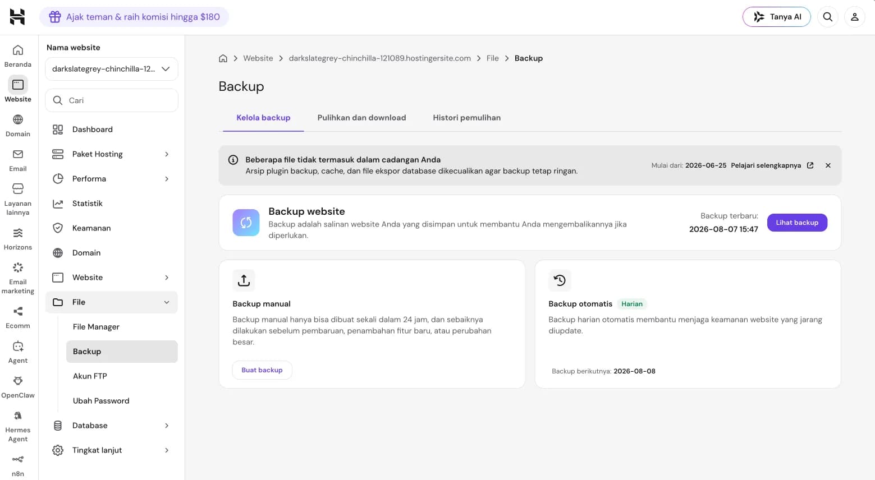Switch to Pulihkan dan download tab

(x=361, y=118)
